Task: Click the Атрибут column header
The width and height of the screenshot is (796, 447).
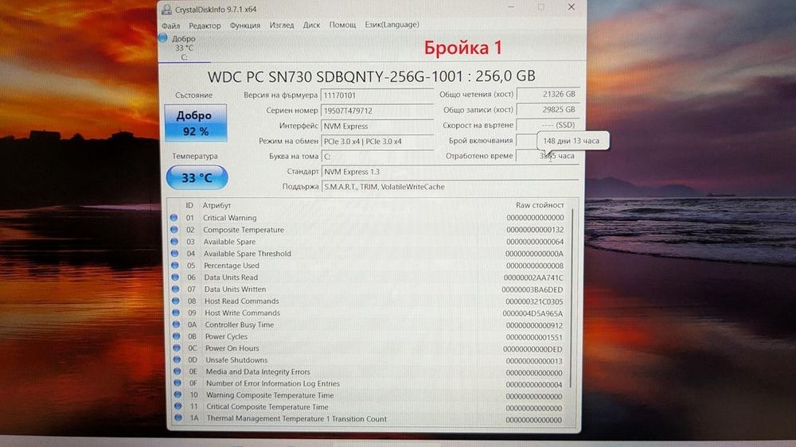Action: click(x=217, y=205)
